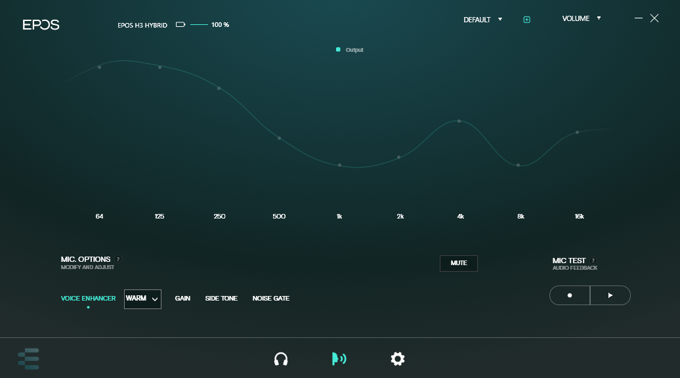This screenshot has width=680, height=378.
Task: Open the VOLUME dropdown
Action: pos(582,18)
